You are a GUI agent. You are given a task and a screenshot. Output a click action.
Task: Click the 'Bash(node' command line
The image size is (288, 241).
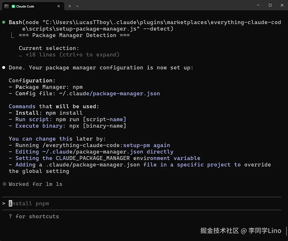[145, 26]
